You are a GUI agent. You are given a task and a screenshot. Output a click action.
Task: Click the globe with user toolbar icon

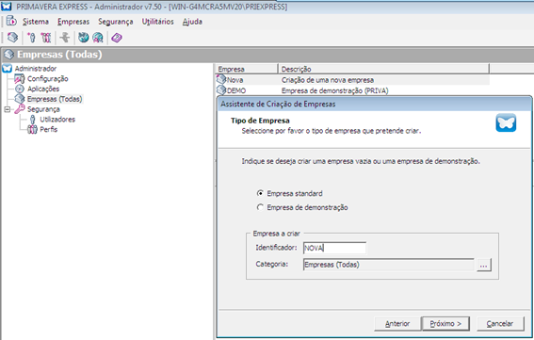pos(98,38)
